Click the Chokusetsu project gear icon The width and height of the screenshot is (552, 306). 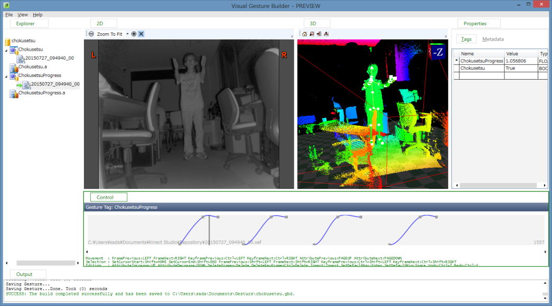click(13, 50)
